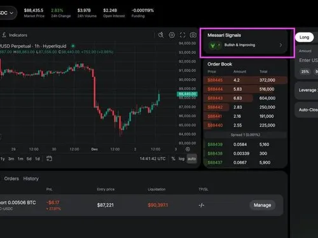Screen dimensions: 318x238
Task: Toggle auto scale on the chart
Action: [192, 158]
